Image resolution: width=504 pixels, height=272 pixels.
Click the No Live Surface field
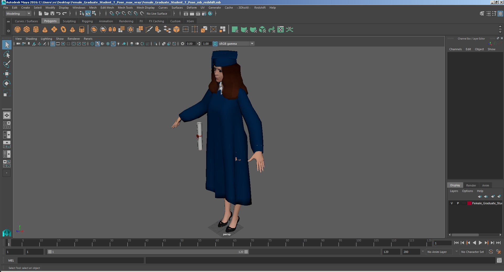click(158, 14)
